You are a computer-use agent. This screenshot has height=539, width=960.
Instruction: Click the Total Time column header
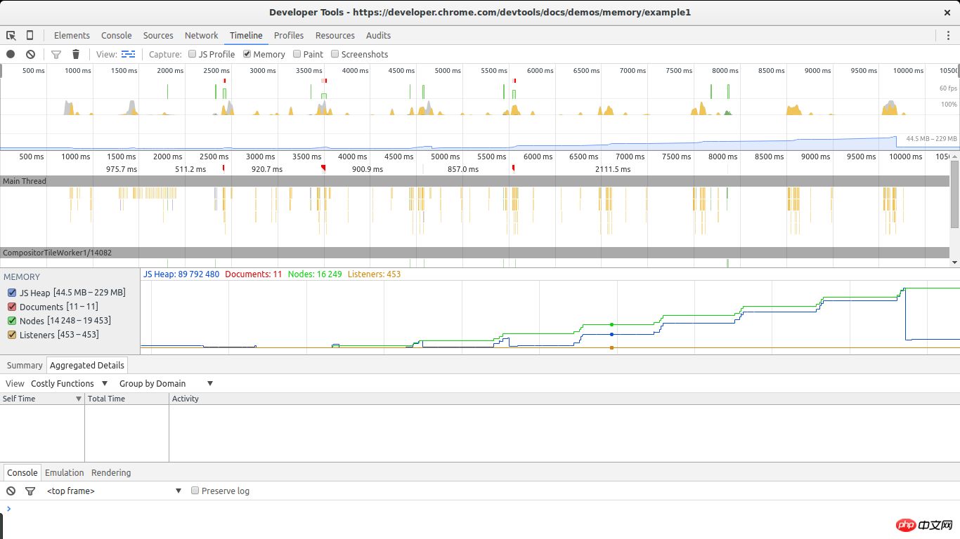point(127,399)
